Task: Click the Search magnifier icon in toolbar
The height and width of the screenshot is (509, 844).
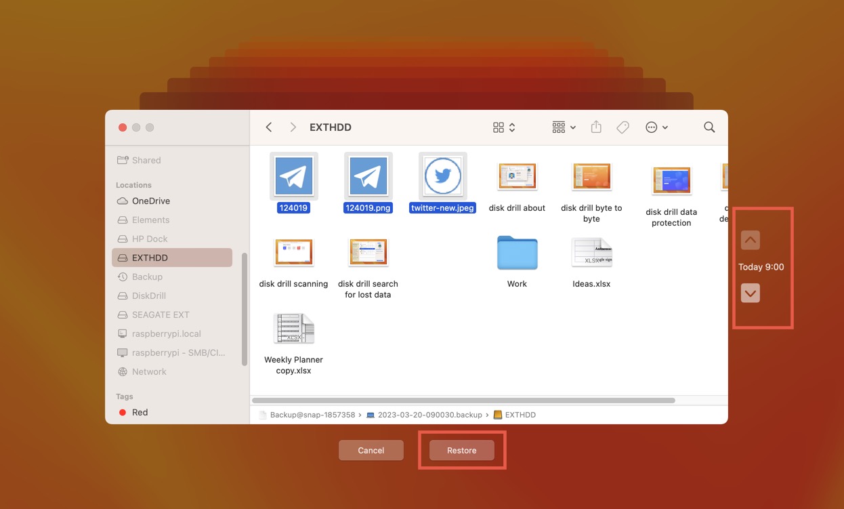Action: point(709,127)
